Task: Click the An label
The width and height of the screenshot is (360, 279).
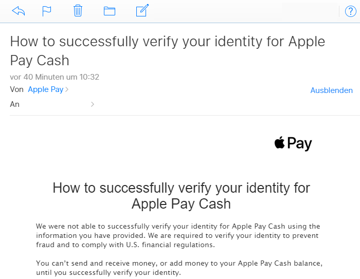Action: [14, 104]
